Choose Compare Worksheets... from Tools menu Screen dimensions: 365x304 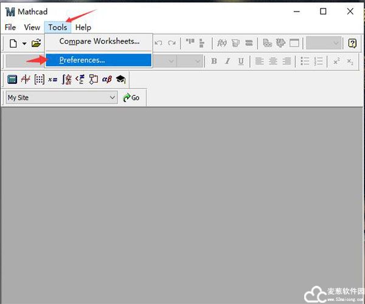point(99,41)
